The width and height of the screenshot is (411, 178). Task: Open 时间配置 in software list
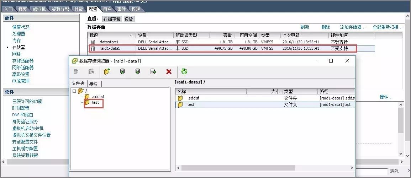click(21, 108)
